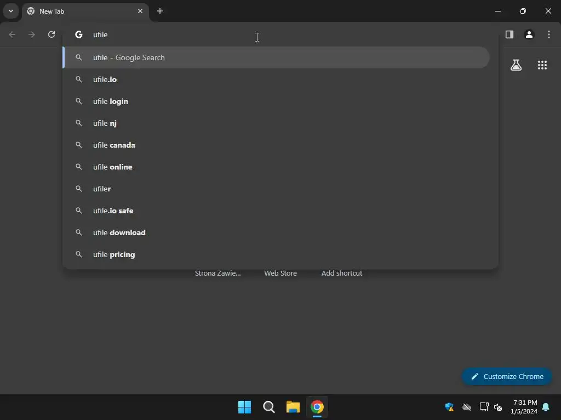Minimize the Chrome window
The image size is (561, 420).
point(497,11)
